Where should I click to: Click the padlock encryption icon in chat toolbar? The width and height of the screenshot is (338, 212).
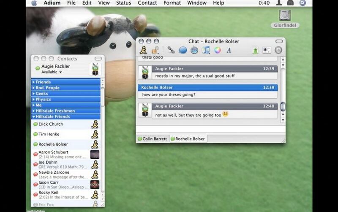click(155, 50)
